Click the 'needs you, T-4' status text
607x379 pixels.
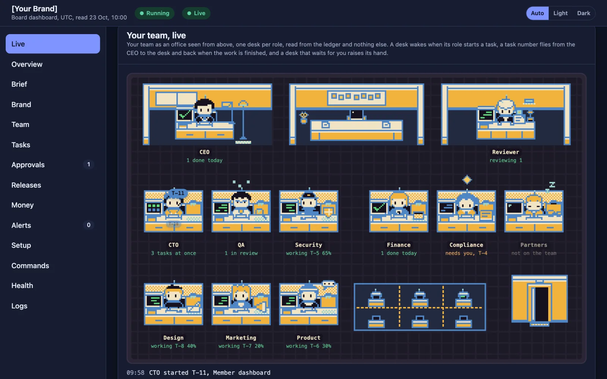coord(466,253)
